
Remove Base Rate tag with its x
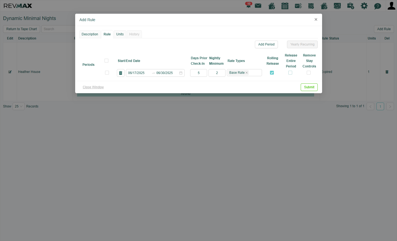pyautogui.click(x=247, y=73)
